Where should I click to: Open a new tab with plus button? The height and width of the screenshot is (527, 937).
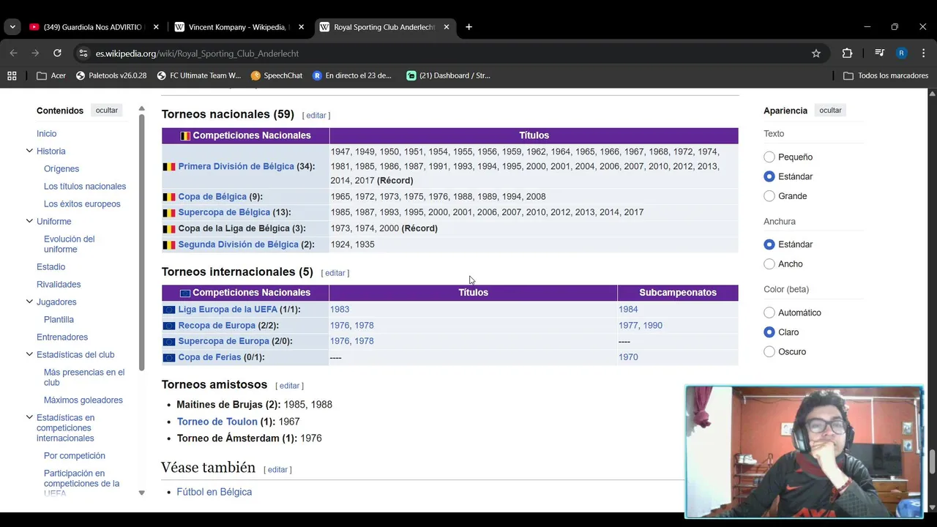point(468,27)
